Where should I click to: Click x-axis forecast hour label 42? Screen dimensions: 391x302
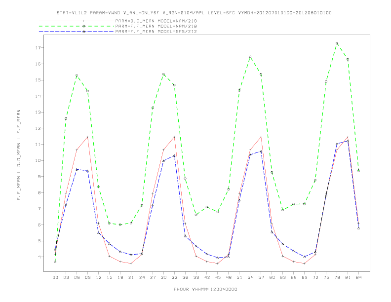pos(207,277)
